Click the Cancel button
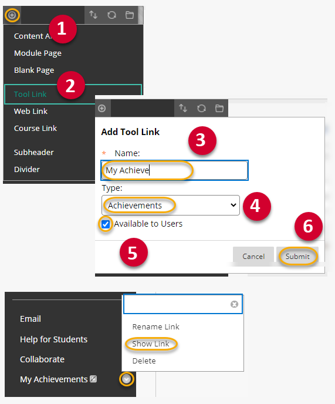This screenshot has height=404, width=335. [253, 257]
